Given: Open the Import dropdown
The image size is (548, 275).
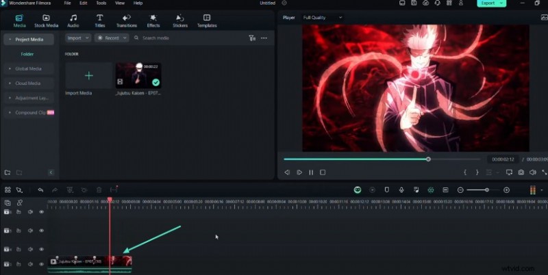Looking at the screenshot, I should click(x=77, y=38).
